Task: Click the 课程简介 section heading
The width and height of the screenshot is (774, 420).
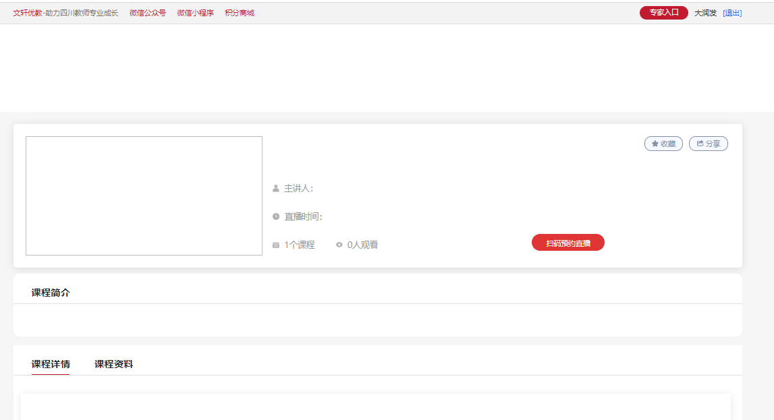Action: click(50, 293)
